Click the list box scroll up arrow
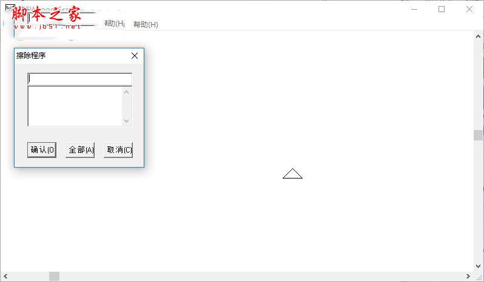Image resolution: width=484 pixels, height=282 pixels. (127, 92)
